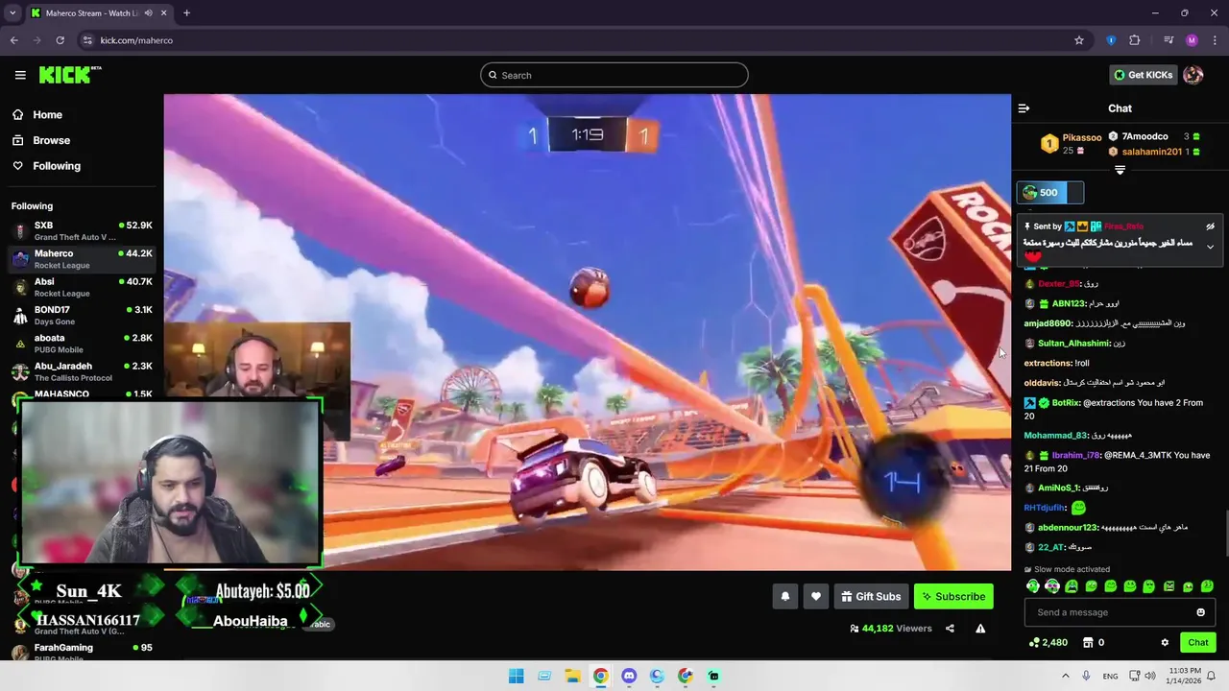Open Following in sidebar
1229x691 pixels.
(56, 166)
